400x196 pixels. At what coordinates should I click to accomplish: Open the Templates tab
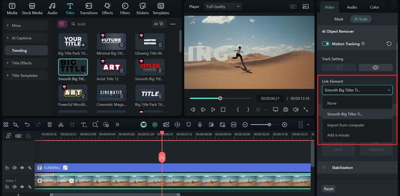pos(160,8)
